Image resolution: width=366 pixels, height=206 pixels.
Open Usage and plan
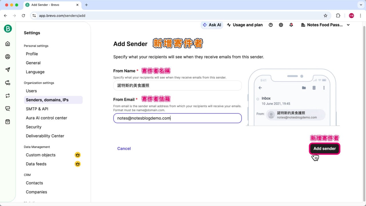pos(245,25)
